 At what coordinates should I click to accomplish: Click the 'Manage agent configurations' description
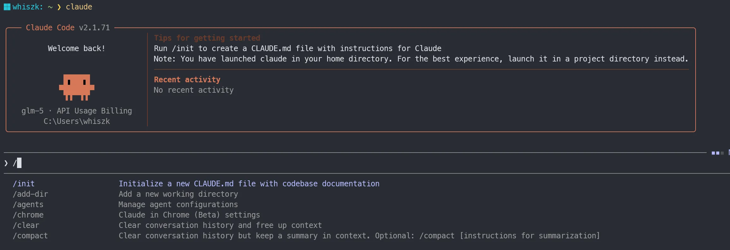[178, 204]
